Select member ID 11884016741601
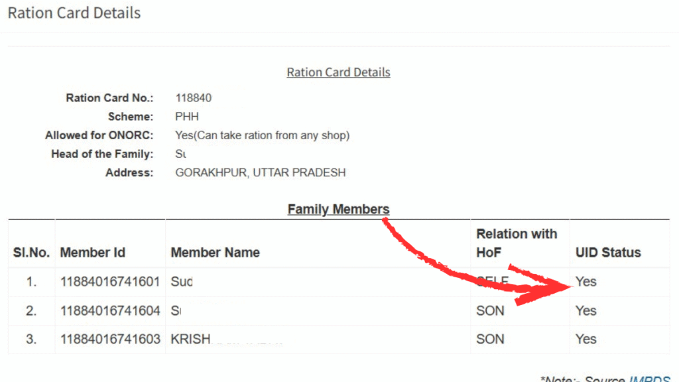This screenshot has height=382, width=679. (x=110, y=282)
